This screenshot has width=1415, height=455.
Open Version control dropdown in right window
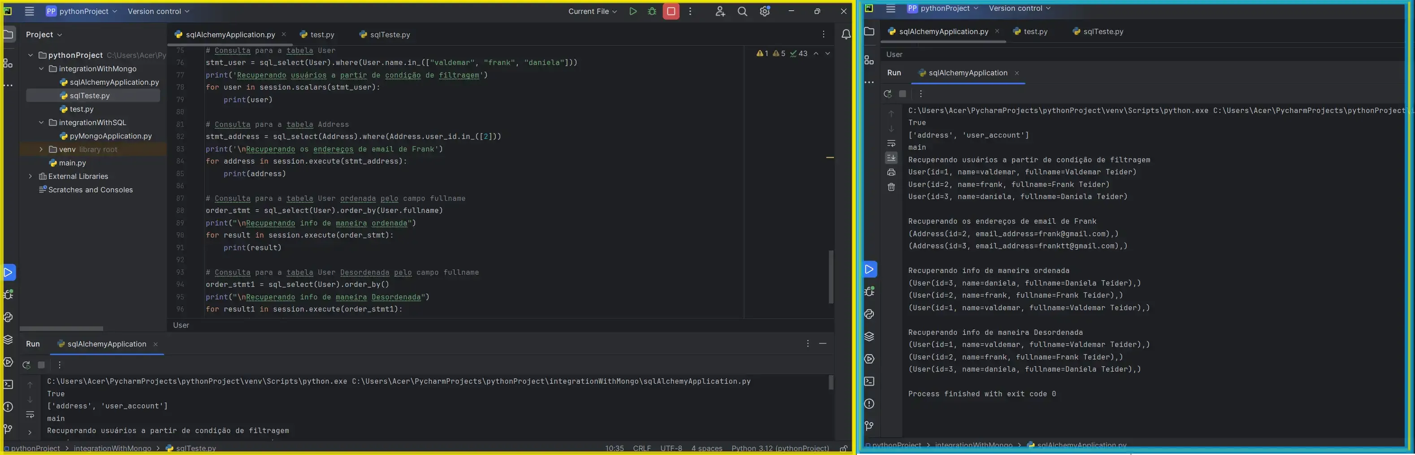(x=1020, y=8)
